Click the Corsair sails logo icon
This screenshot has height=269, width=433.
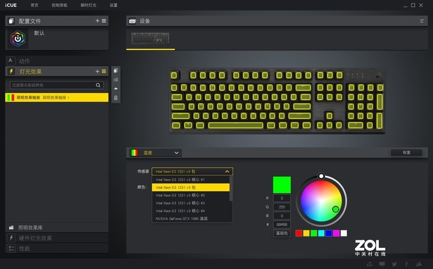[x=419, y=264]
